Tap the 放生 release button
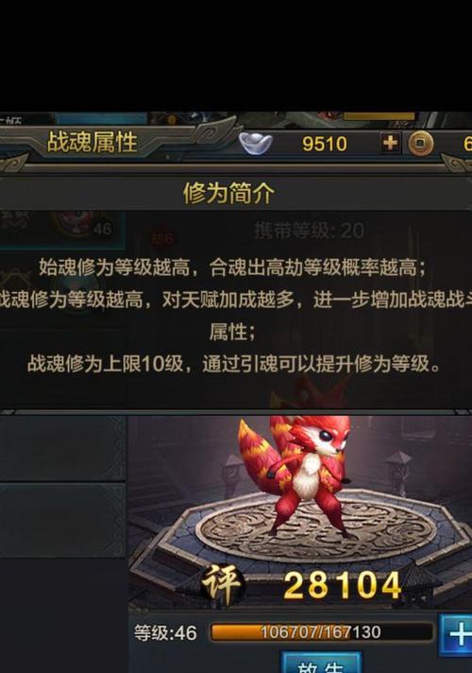472x673 pixels. (x=321, y=663)
